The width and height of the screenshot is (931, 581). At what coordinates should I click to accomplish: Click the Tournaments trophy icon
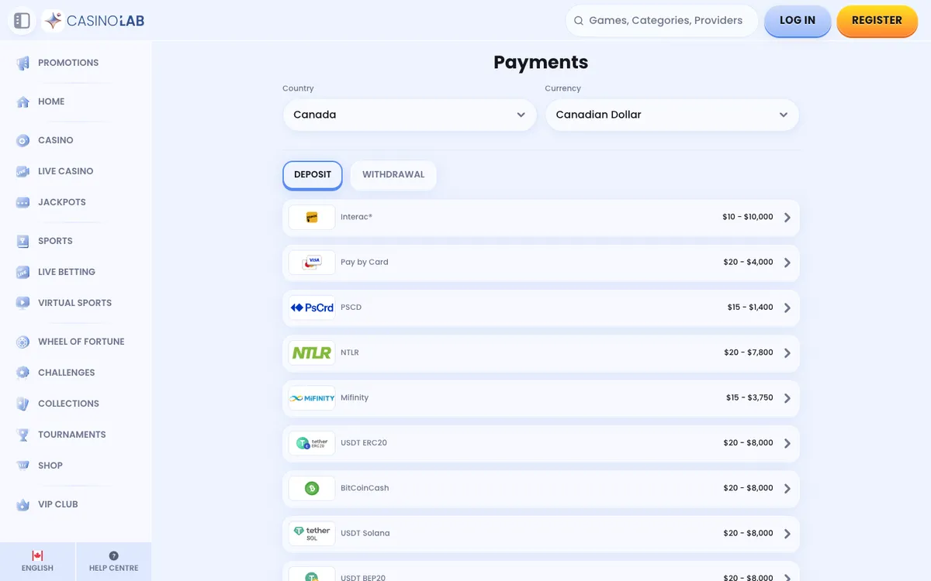click(23, 435)
